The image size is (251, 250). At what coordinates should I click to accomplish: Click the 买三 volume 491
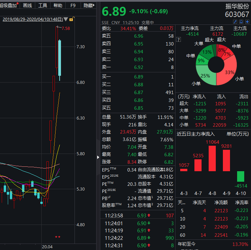169,92
